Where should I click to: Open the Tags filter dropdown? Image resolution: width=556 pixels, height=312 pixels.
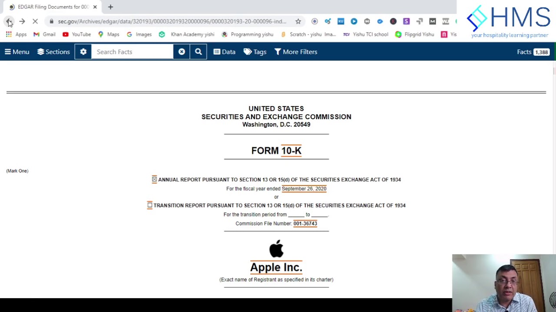click(x=255, y=52)
